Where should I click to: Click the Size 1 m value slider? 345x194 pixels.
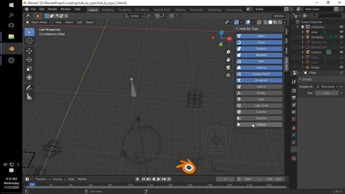point(327,93)
